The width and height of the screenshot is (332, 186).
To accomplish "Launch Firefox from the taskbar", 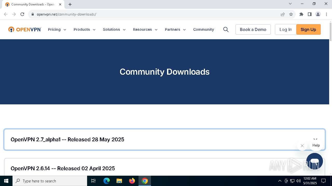I will [x=132, y=181].
